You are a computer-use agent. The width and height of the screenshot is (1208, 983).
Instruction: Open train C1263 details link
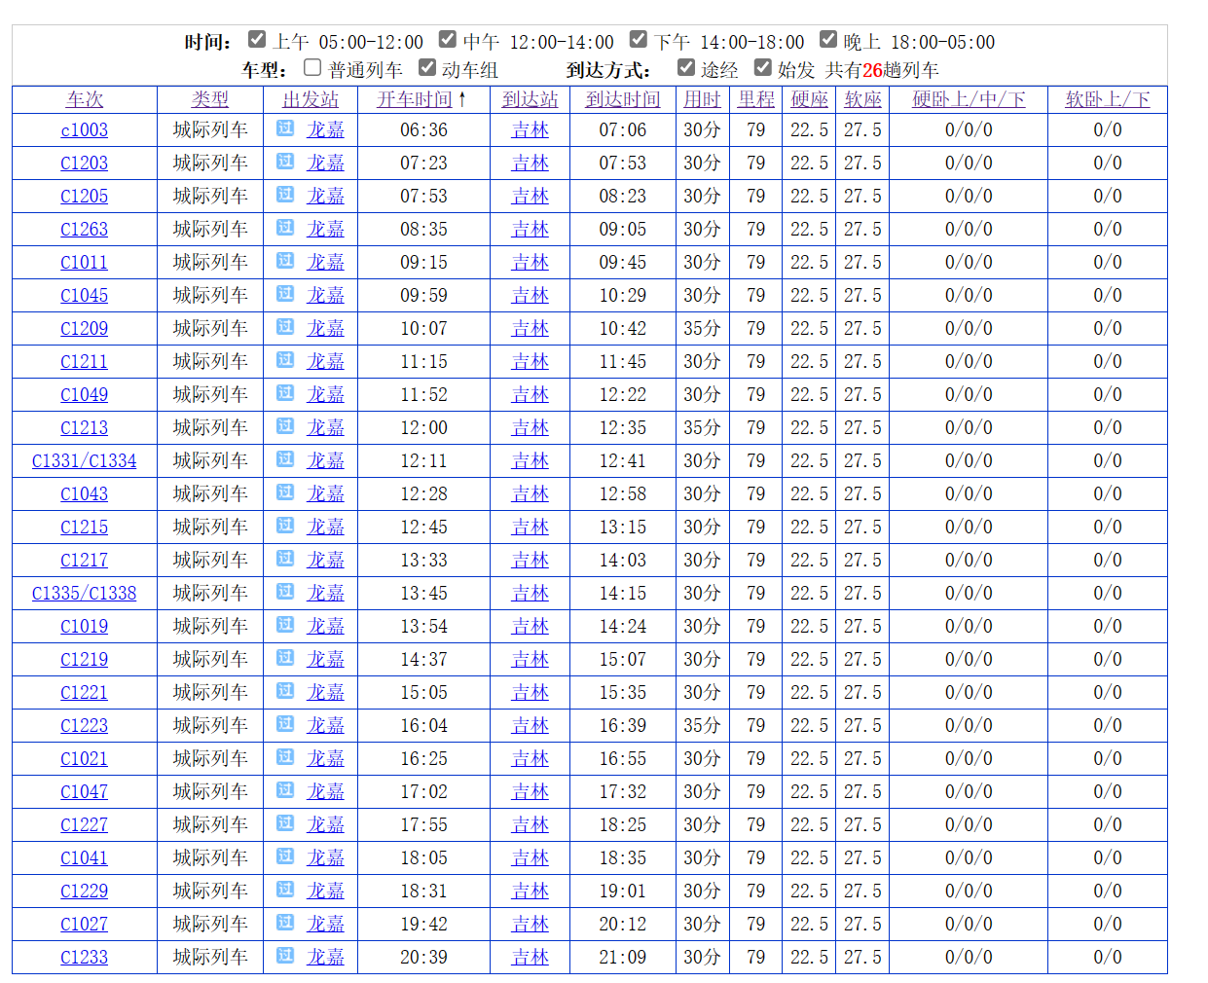click(85, 229)
